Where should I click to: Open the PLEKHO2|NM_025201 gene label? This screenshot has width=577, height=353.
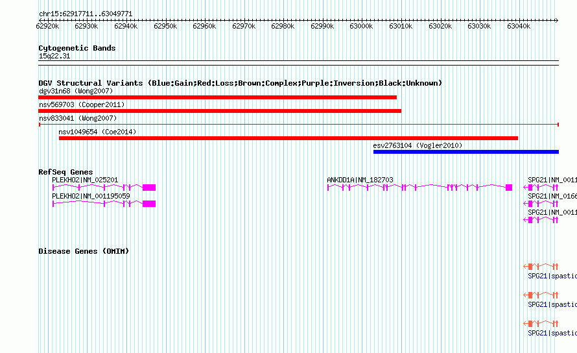click(x=85, y=180)
